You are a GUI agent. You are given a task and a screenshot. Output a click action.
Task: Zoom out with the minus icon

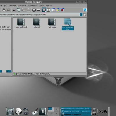click(x=39, y=10)
